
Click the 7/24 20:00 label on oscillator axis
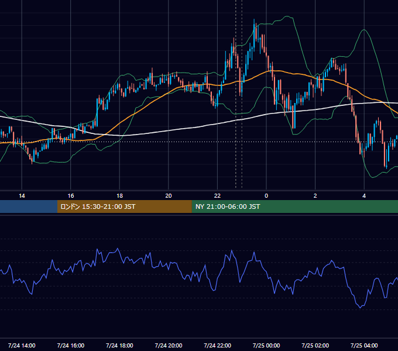point(169,345)
